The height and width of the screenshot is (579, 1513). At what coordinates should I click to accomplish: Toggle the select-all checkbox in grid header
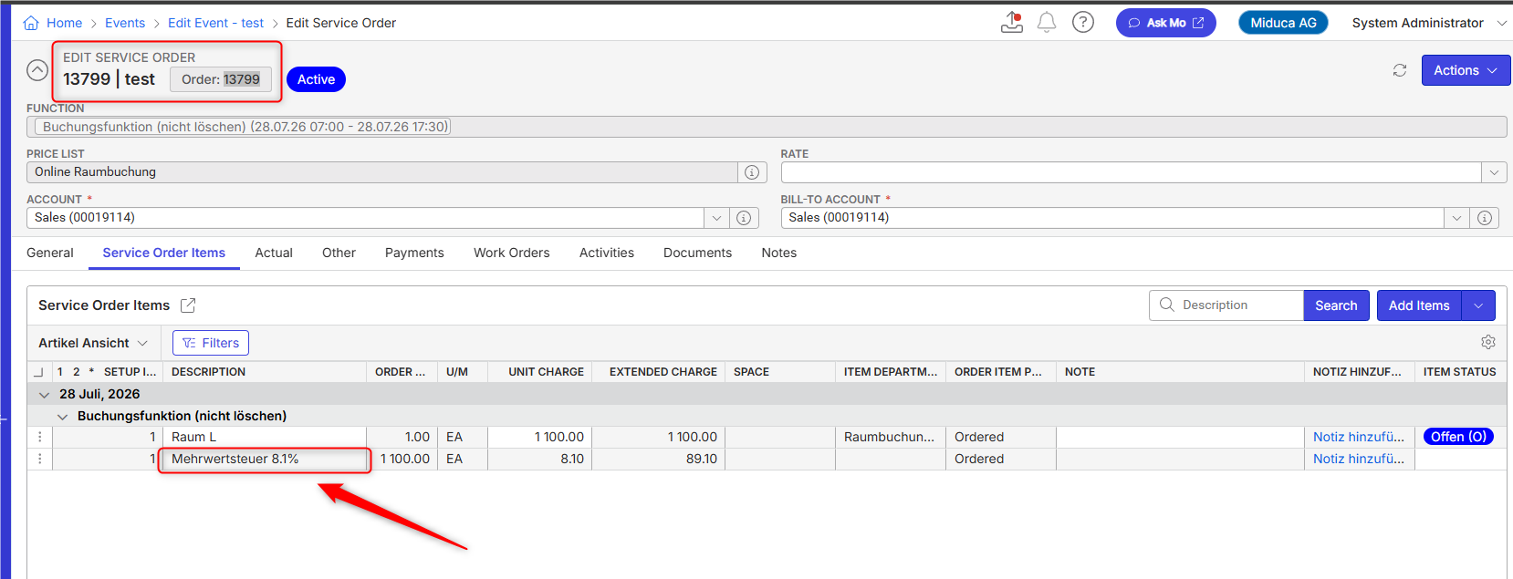click(x=38, y=372)
